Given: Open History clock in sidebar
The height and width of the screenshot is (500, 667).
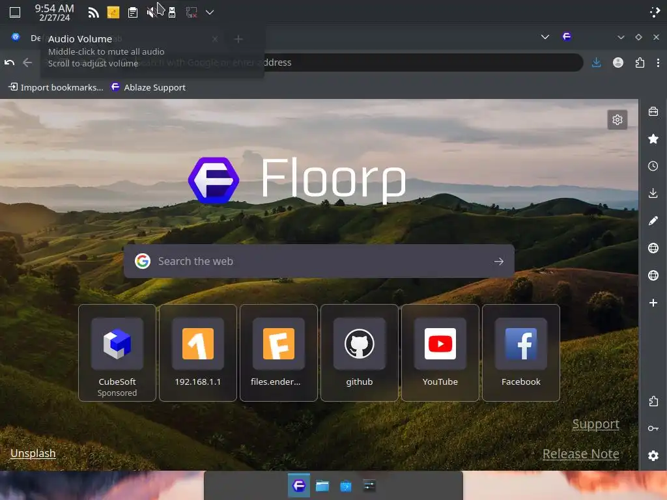Looking at the screenshot, I should (653, 166).
